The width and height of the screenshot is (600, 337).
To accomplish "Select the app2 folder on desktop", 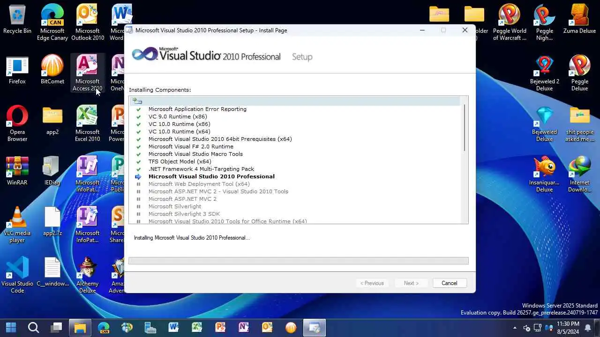I will pos(52,121).
